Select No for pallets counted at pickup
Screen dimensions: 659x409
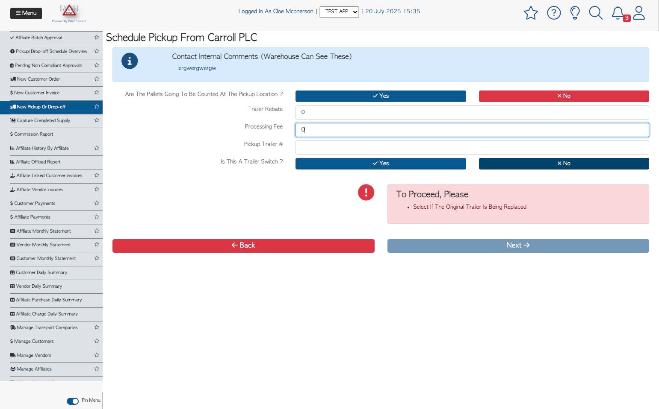pyautogui.click(x=564, y=96)
